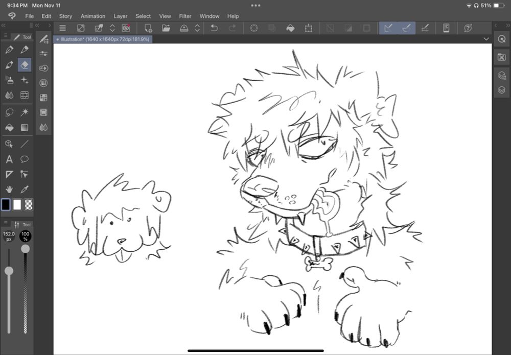This screenshot has width=511, height=355.
Task: Expand sub palette column with right chevron
Action: pyautogui.click(x=50, y=26)
